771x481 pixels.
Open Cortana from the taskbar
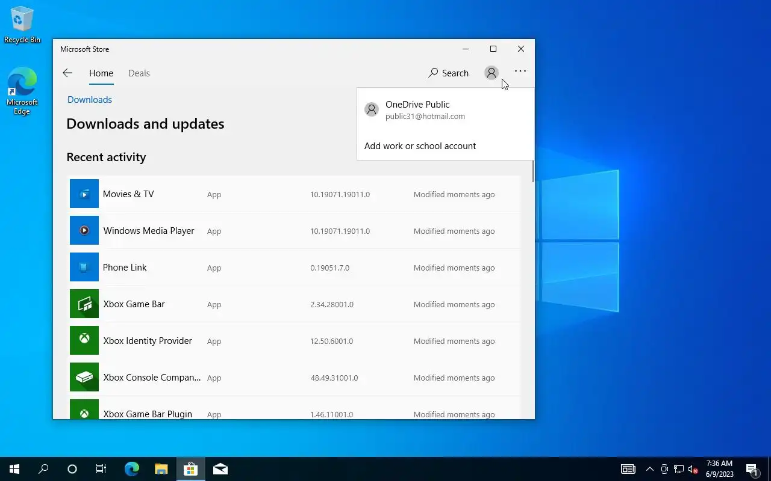click(72, 469)
